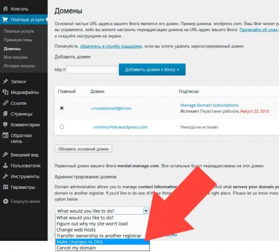The height and width of the screenshot is (252, 279).
Task: Select the primary radio for first domain
Action: tap(62, 108)
